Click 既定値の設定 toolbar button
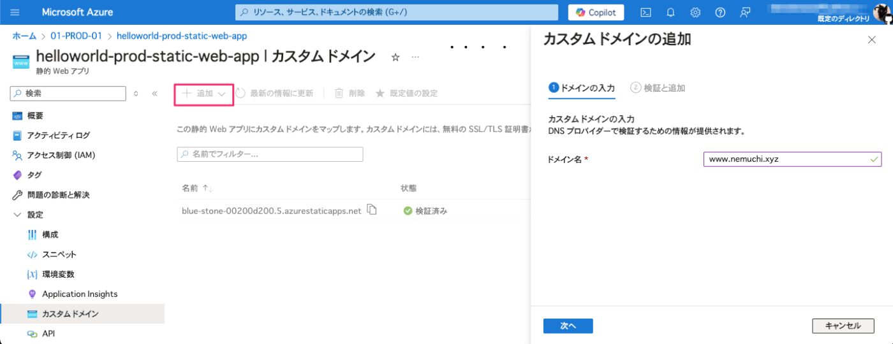The width and height of the screenshot is (893, 344). pos(406,93)
